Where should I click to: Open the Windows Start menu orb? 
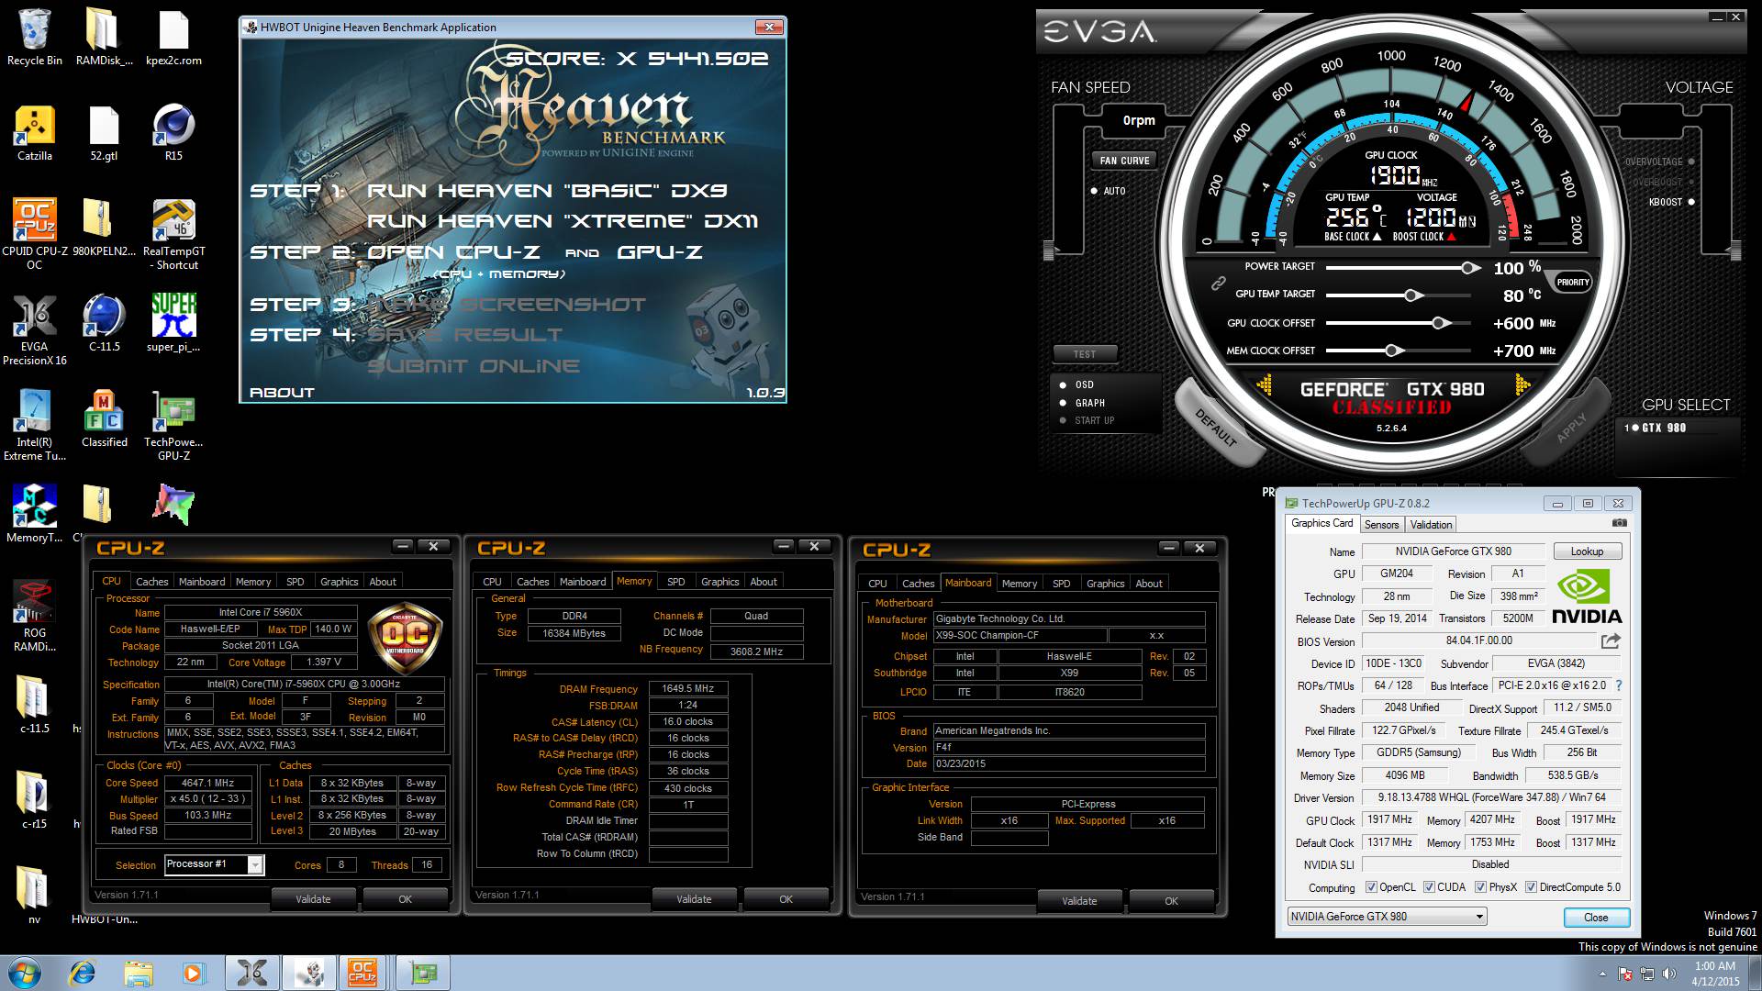[x=24, y=973]
